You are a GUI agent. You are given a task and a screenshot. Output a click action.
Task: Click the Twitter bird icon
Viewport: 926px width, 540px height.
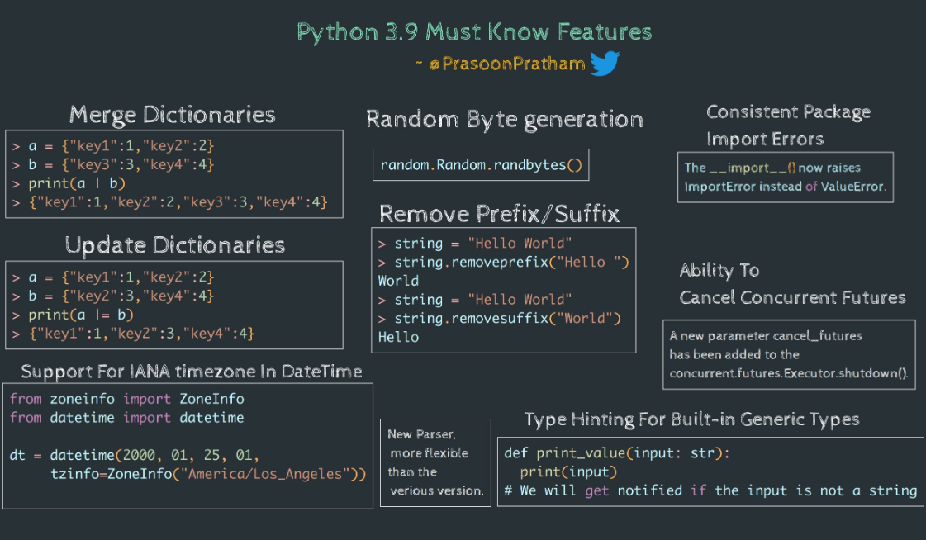point(605,64)
